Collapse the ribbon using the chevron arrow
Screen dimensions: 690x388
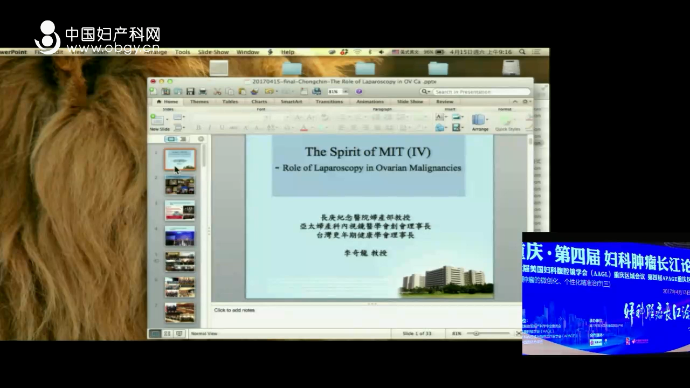tap(515, 101)
